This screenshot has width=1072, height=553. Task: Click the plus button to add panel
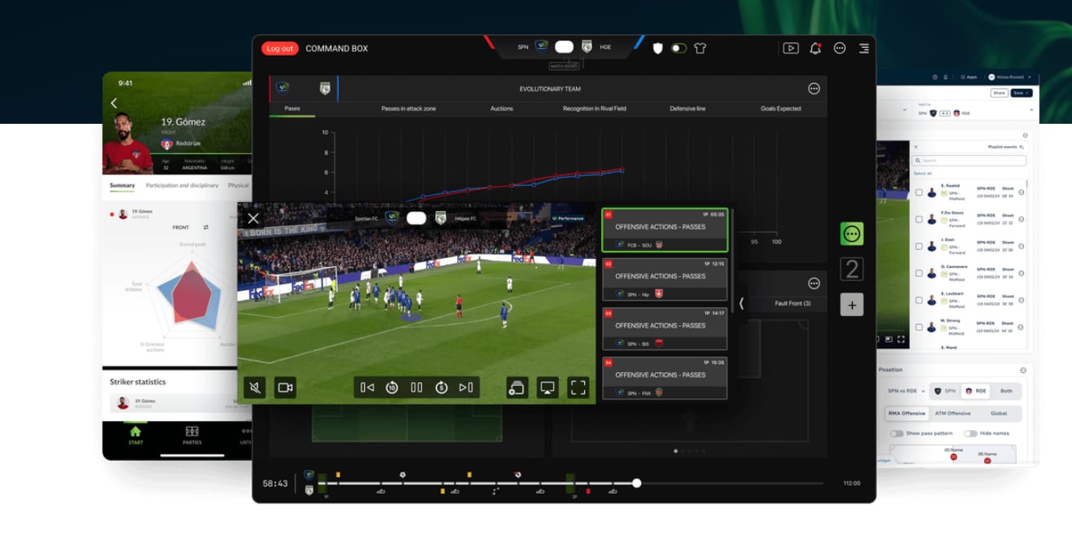coord(852,305)
